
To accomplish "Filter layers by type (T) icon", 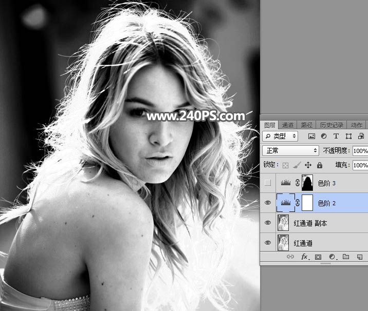I will (x=336, y=136).
